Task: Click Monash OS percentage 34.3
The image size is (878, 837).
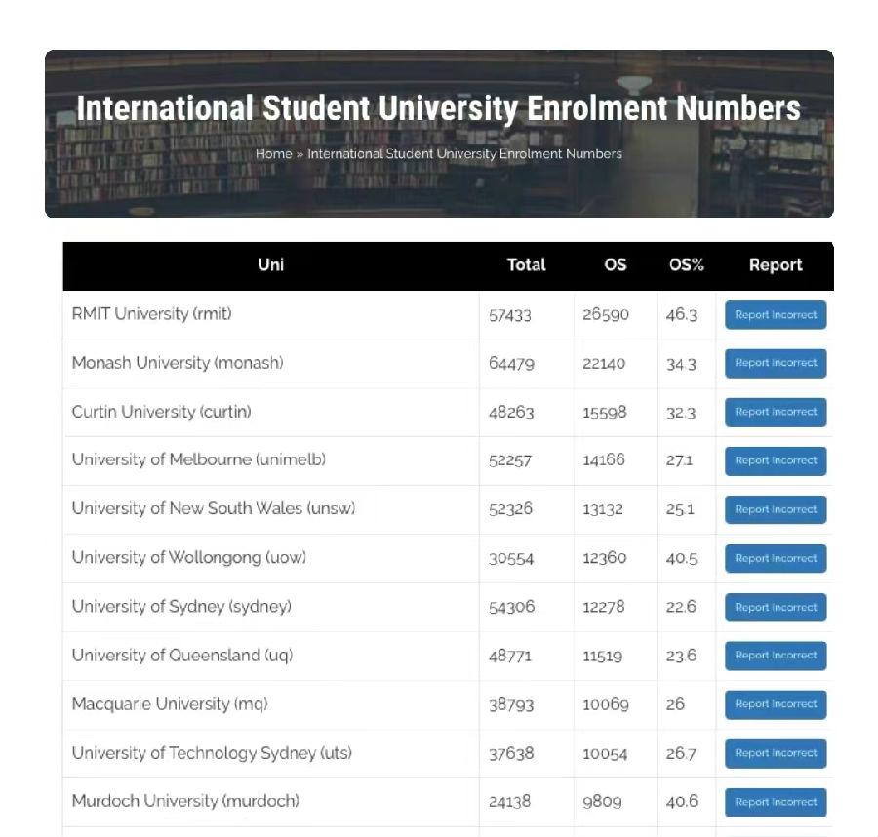Action: point(681,364)
